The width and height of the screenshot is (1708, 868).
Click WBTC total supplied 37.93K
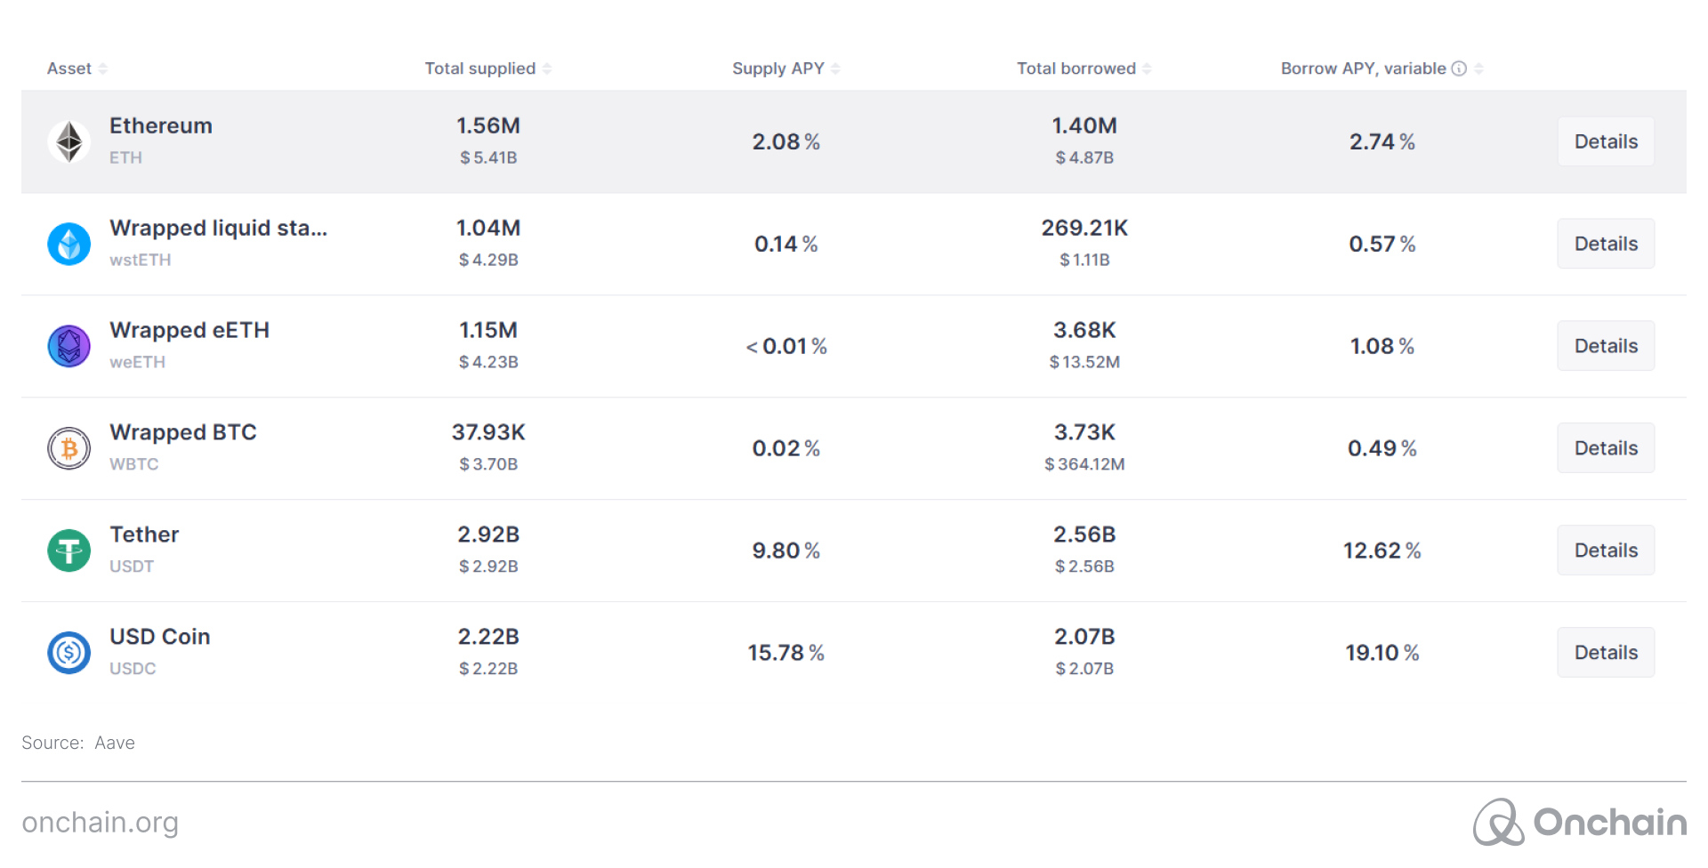pyautogui.click(x=488, y=432)
